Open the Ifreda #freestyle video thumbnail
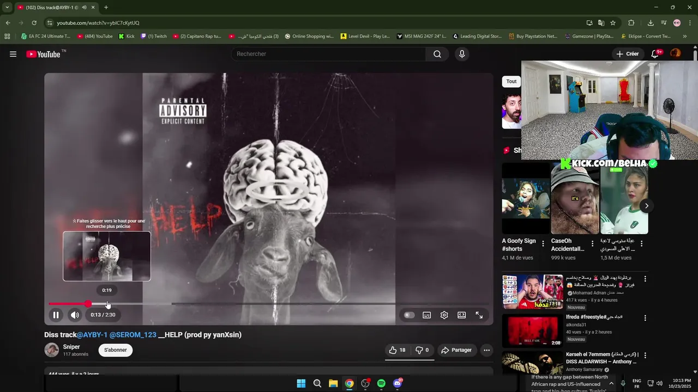 point(532,330)
